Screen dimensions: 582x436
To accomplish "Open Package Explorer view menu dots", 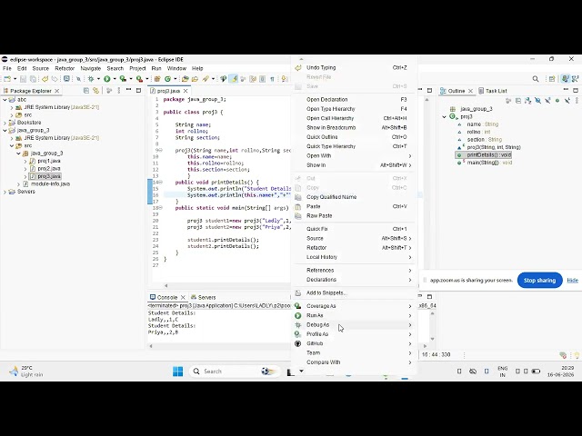I will [x=119, y=91].
